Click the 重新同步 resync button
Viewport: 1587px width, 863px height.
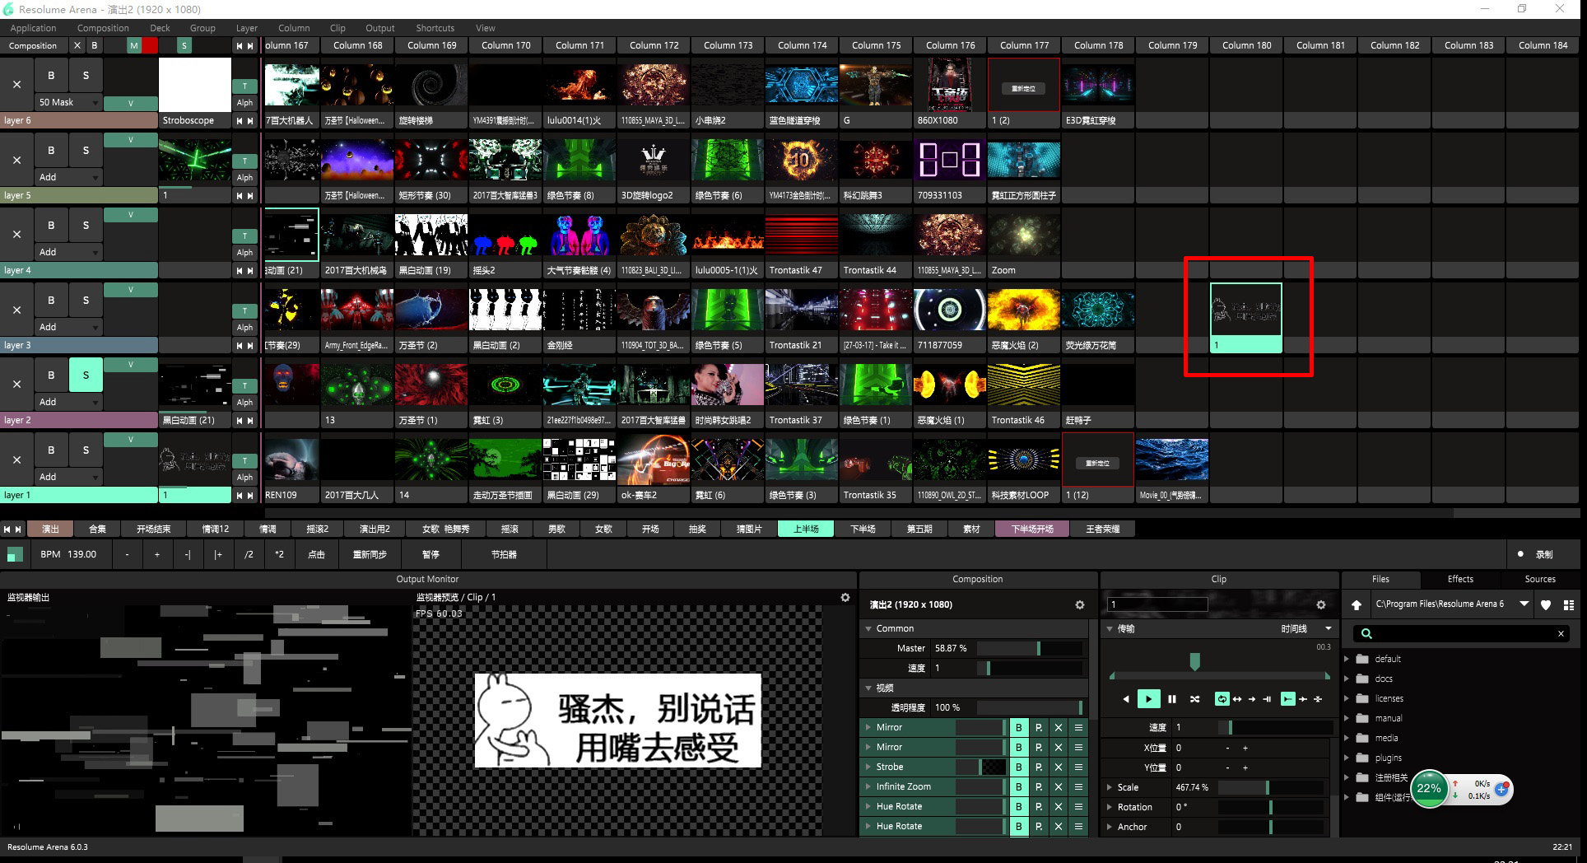pyautogui.click(x=370, y=554)
